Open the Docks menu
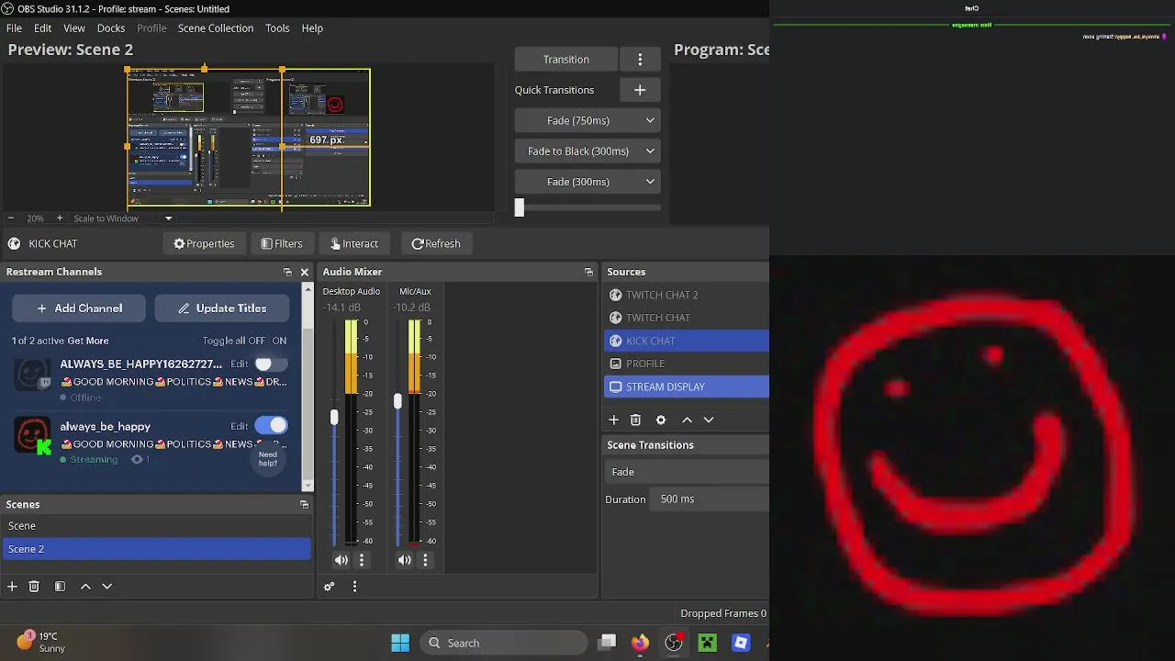 coord(111,28)
